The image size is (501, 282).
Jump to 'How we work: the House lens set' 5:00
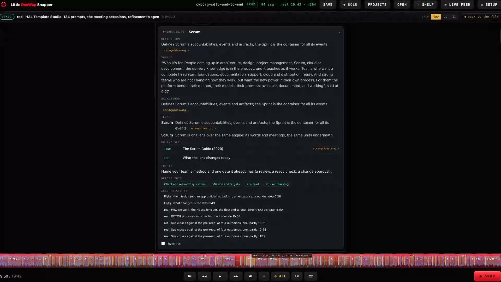[223, 210]
